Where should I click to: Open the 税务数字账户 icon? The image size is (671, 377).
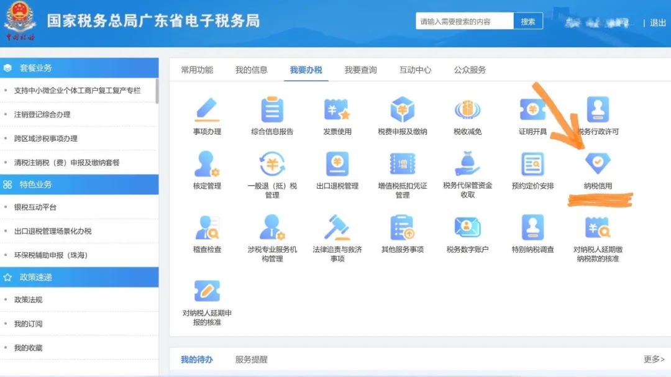(467, 227)
